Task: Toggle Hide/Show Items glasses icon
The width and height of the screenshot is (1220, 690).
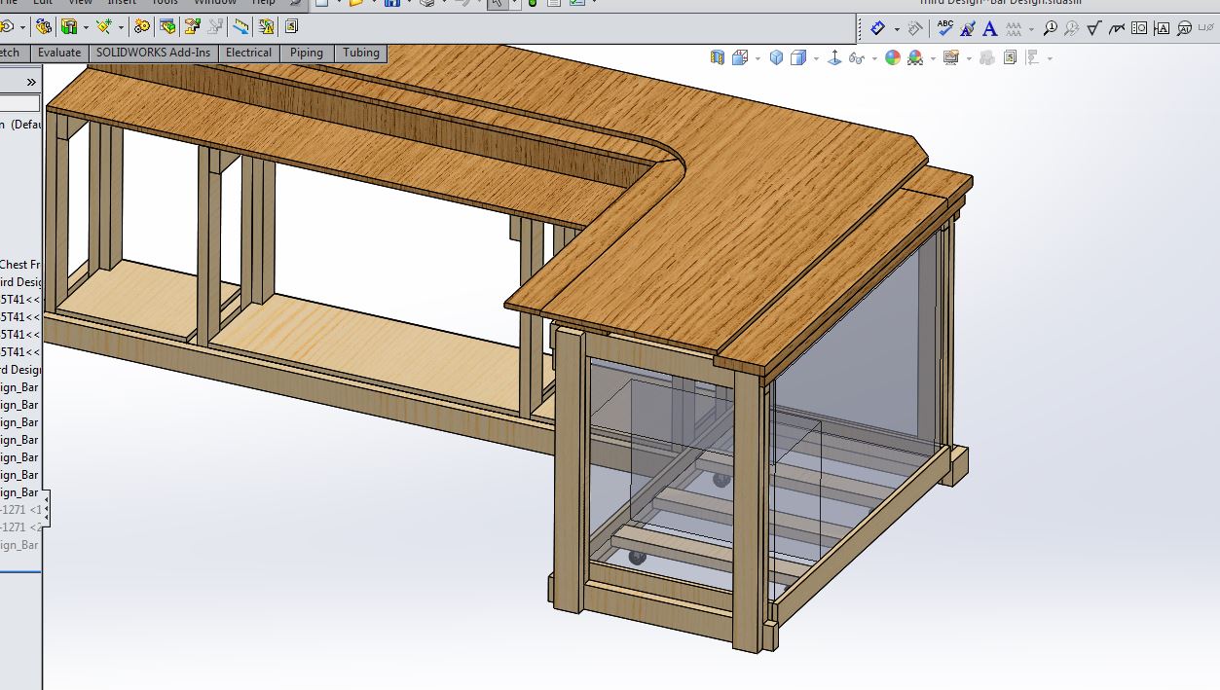Action: 857,57
